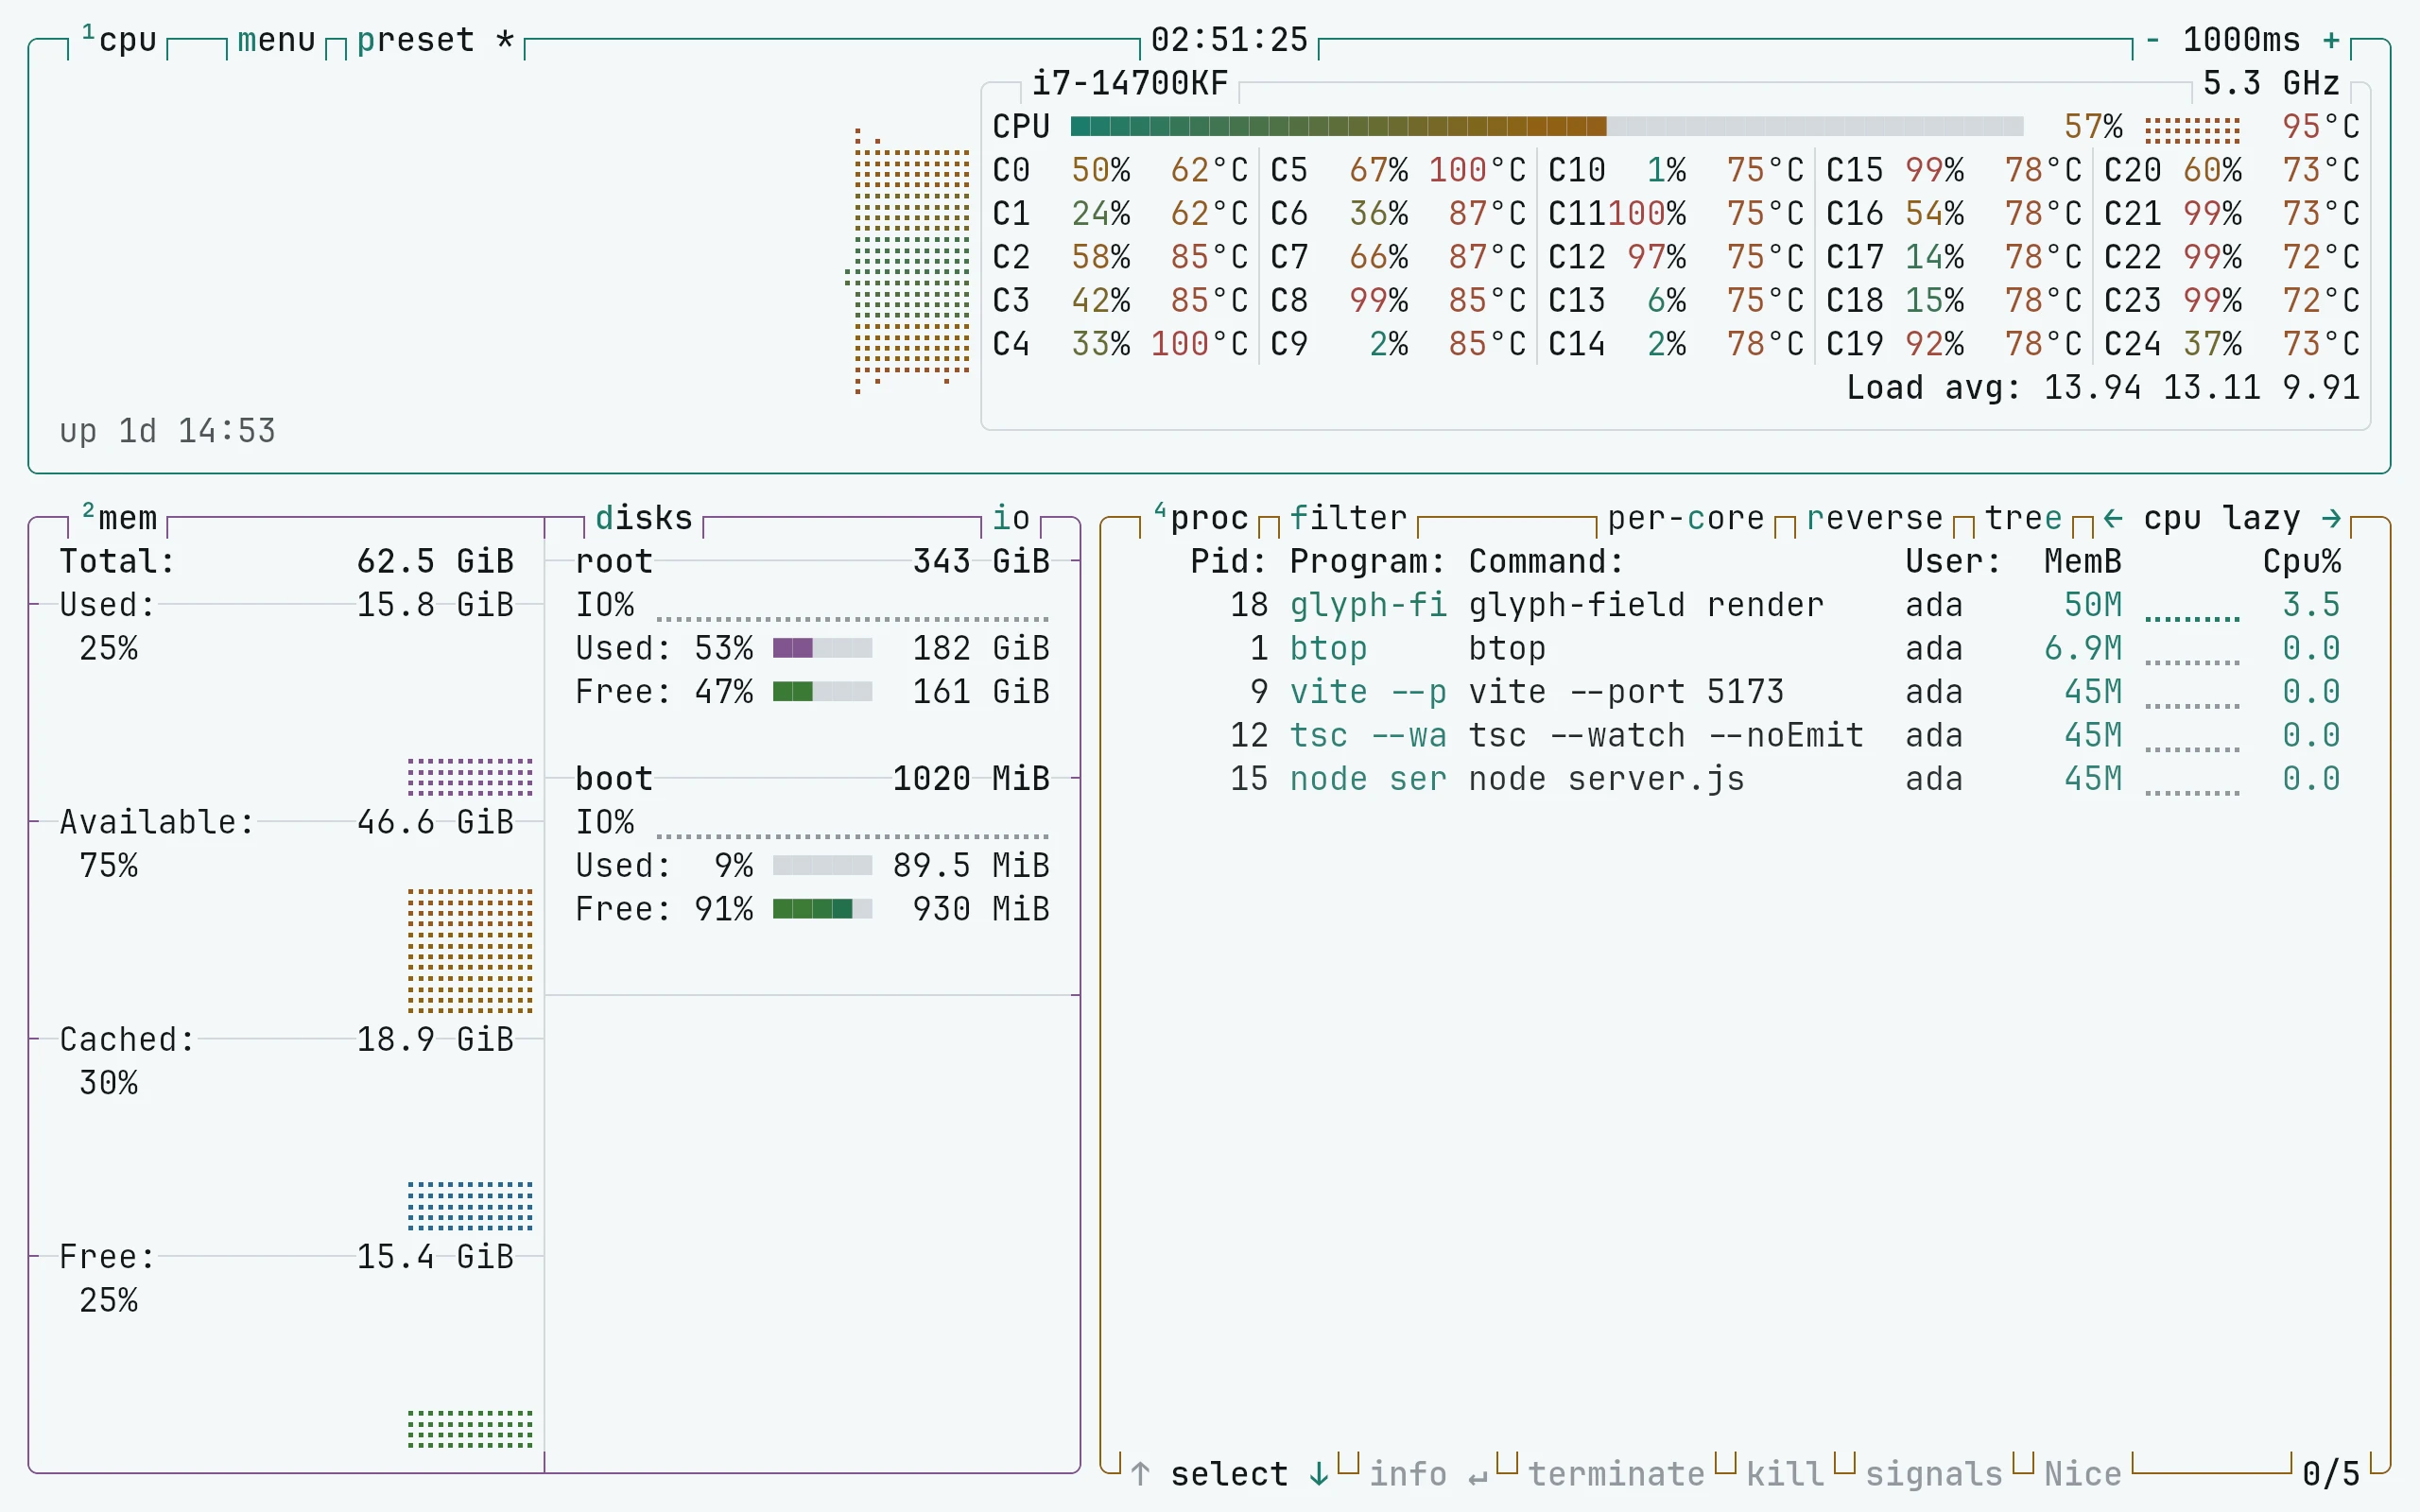
Task: Click boot disk Free 91% bar
Action: pos(823,908)
